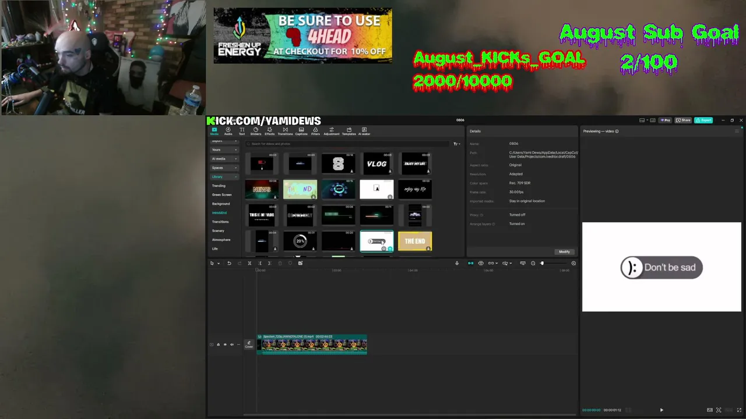
Task: Select Trending in the library list
Action: [219, 186]
